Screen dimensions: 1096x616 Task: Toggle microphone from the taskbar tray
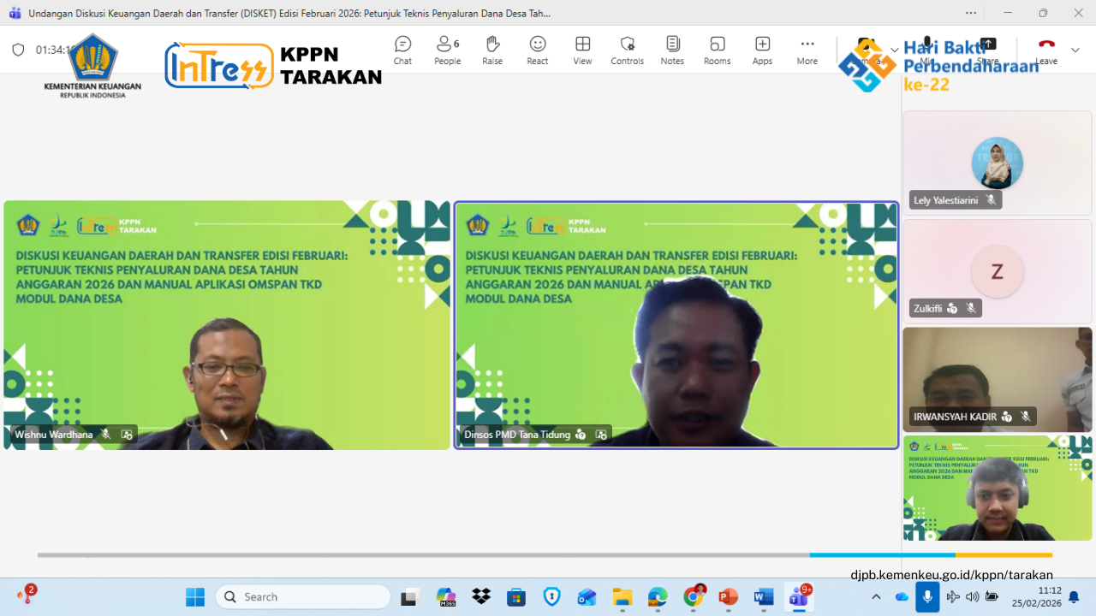[927, 596]
